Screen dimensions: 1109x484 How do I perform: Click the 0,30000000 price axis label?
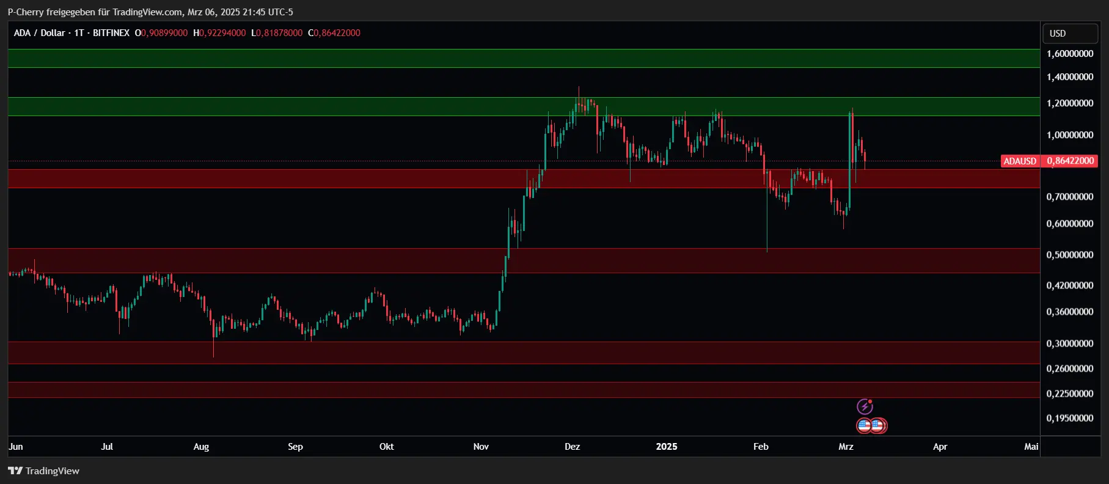(x=1070, y=343)
